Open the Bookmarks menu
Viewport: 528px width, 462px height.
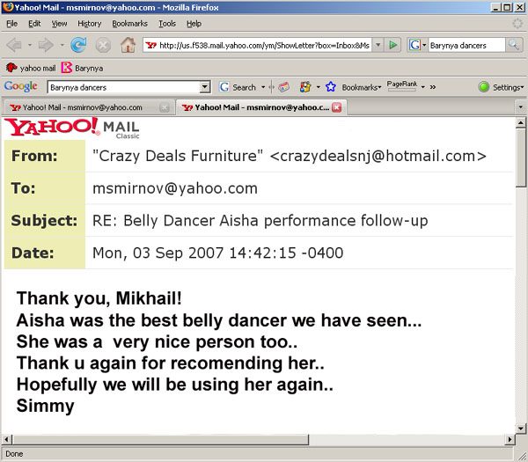(129, 24)
